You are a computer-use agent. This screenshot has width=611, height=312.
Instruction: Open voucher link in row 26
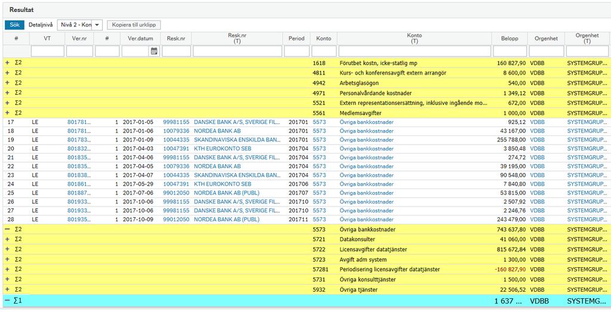click(79, 202)
